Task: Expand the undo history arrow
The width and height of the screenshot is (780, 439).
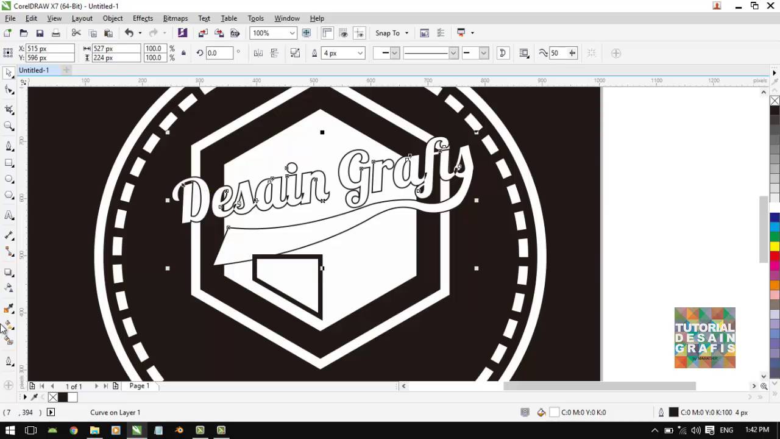Action: [x=140, y=33]
